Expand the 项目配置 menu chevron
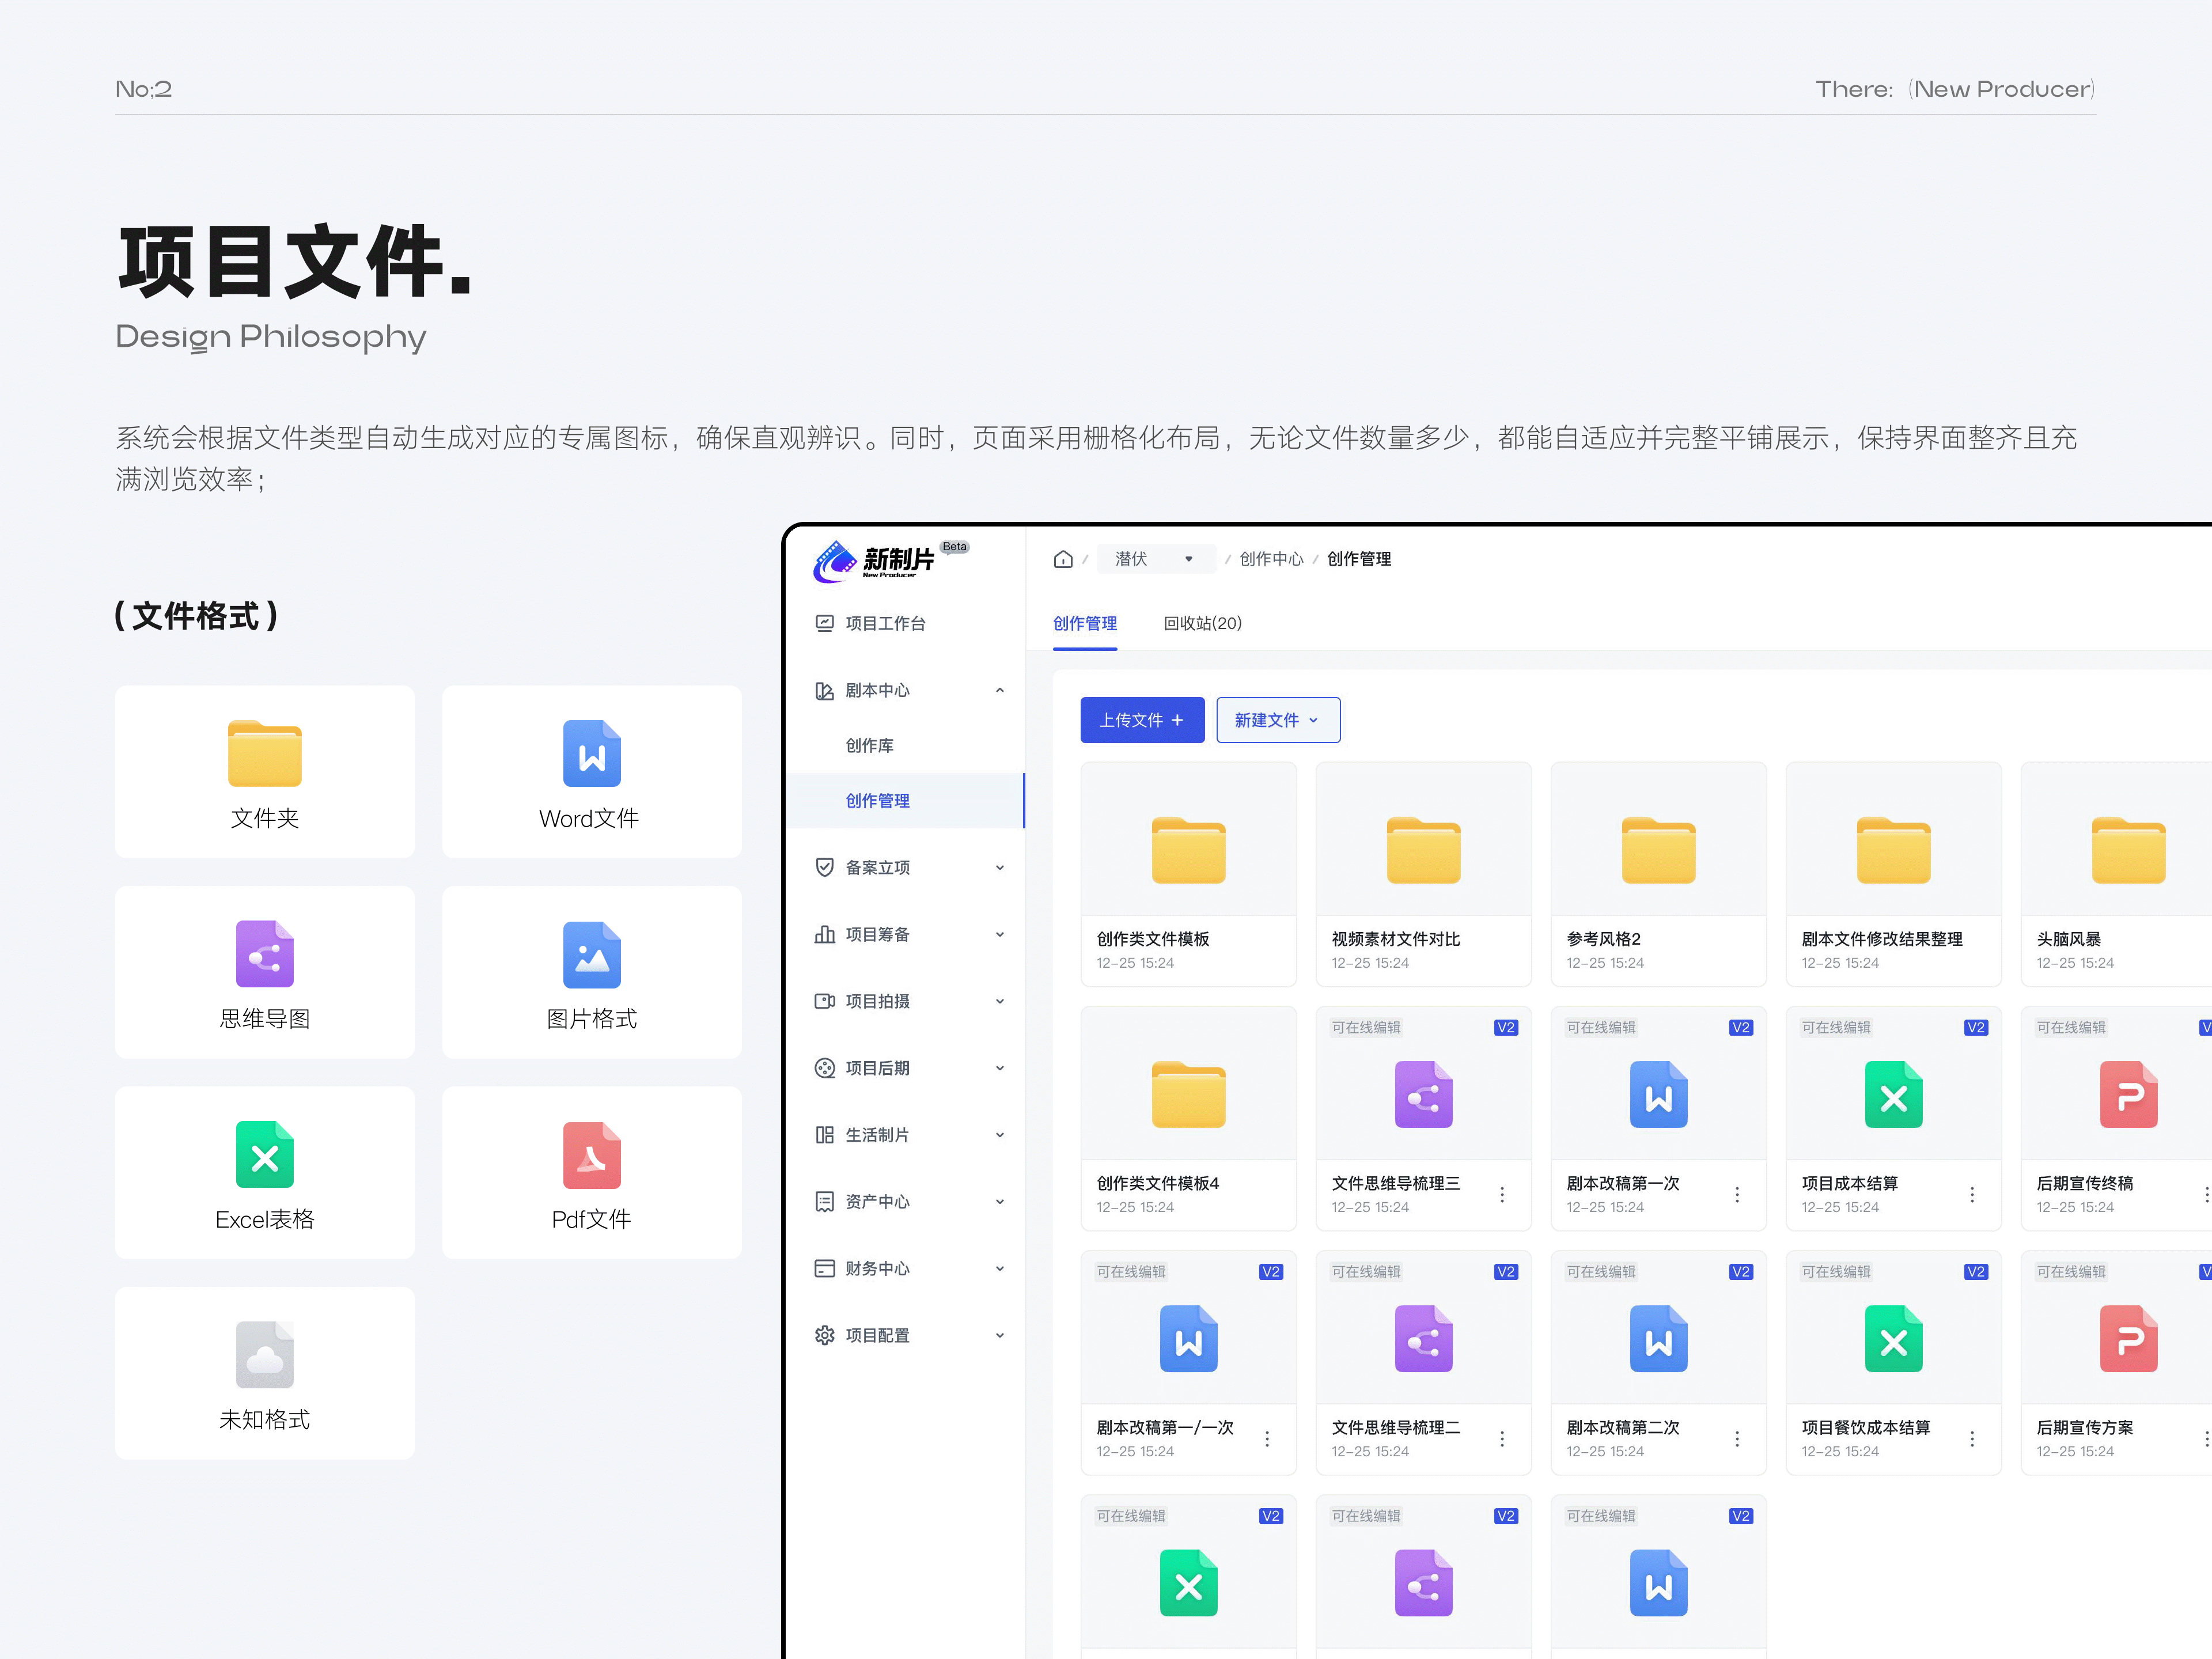Viewport: 2212px width, 1659px height. click(999, 1335)
